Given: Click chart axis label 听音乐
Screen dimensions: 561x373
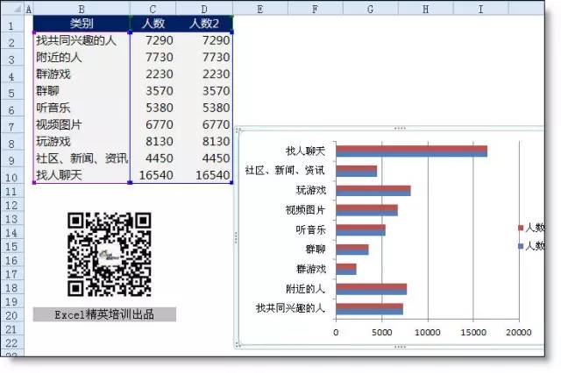Looking at the screenshot, I should (x=310, y=229).
